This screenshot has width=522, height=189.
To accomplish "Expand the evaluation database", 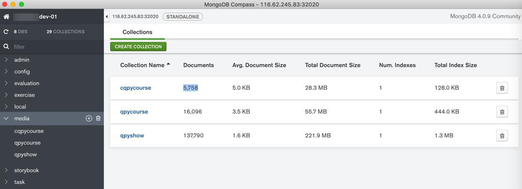I will tap(6, 83).
